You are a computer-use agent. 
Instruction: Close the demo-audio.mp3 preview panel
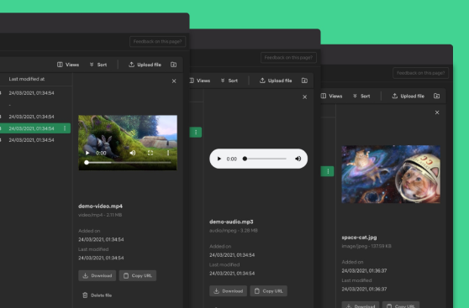304,97
